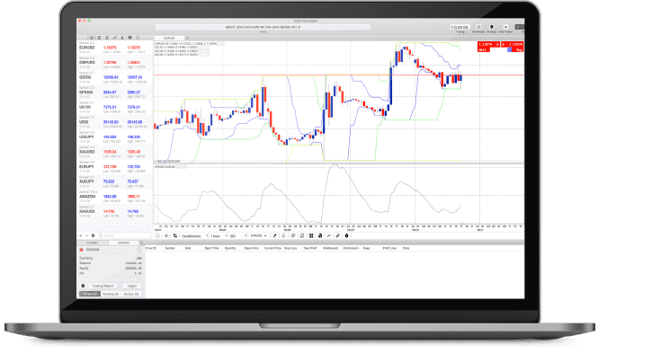Open the 1 hour timeframe dropdown
The width and height of the screenshot is (652, 353).
pos(219,236)
